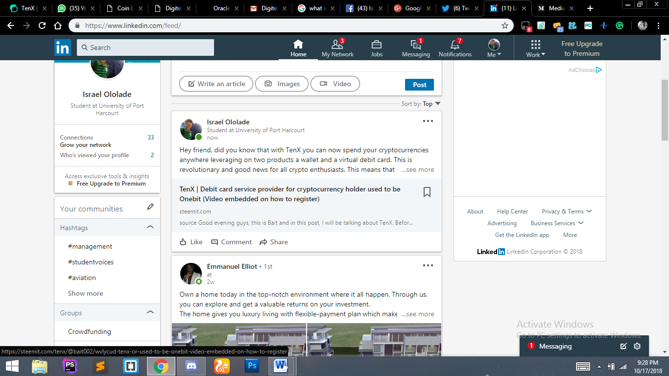The image size is (669, 376).
Task: Compose new message in Messaging bar
Action: click(x=623, y=346)
